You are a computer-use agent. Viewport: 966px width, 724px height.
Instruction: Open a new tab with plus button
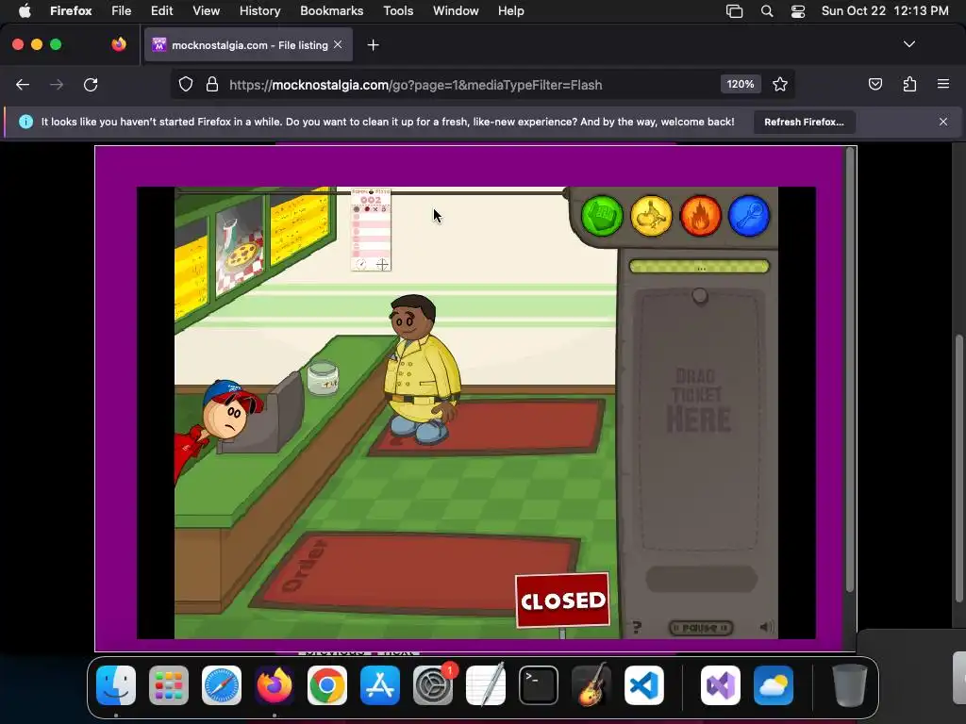click(x=373, y=45)
